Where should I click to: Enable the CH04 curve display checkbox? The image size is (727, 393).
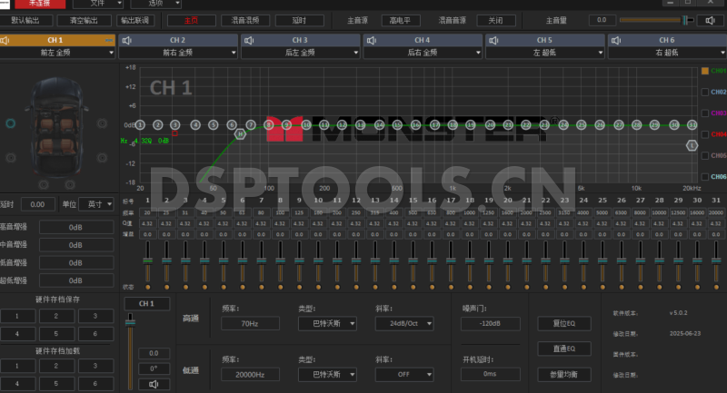pyautogui.click(x=705, y=134)
